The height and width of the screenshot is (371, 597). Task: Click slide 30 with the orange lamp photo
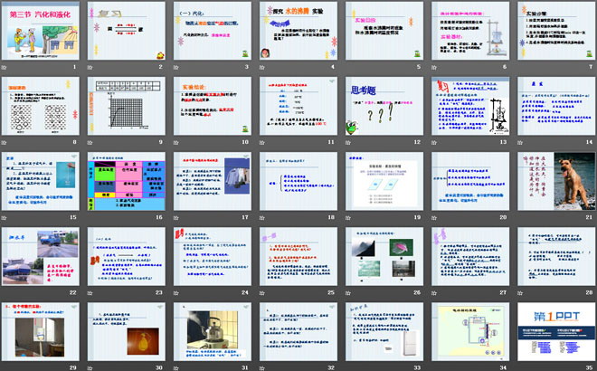point(126,330)
